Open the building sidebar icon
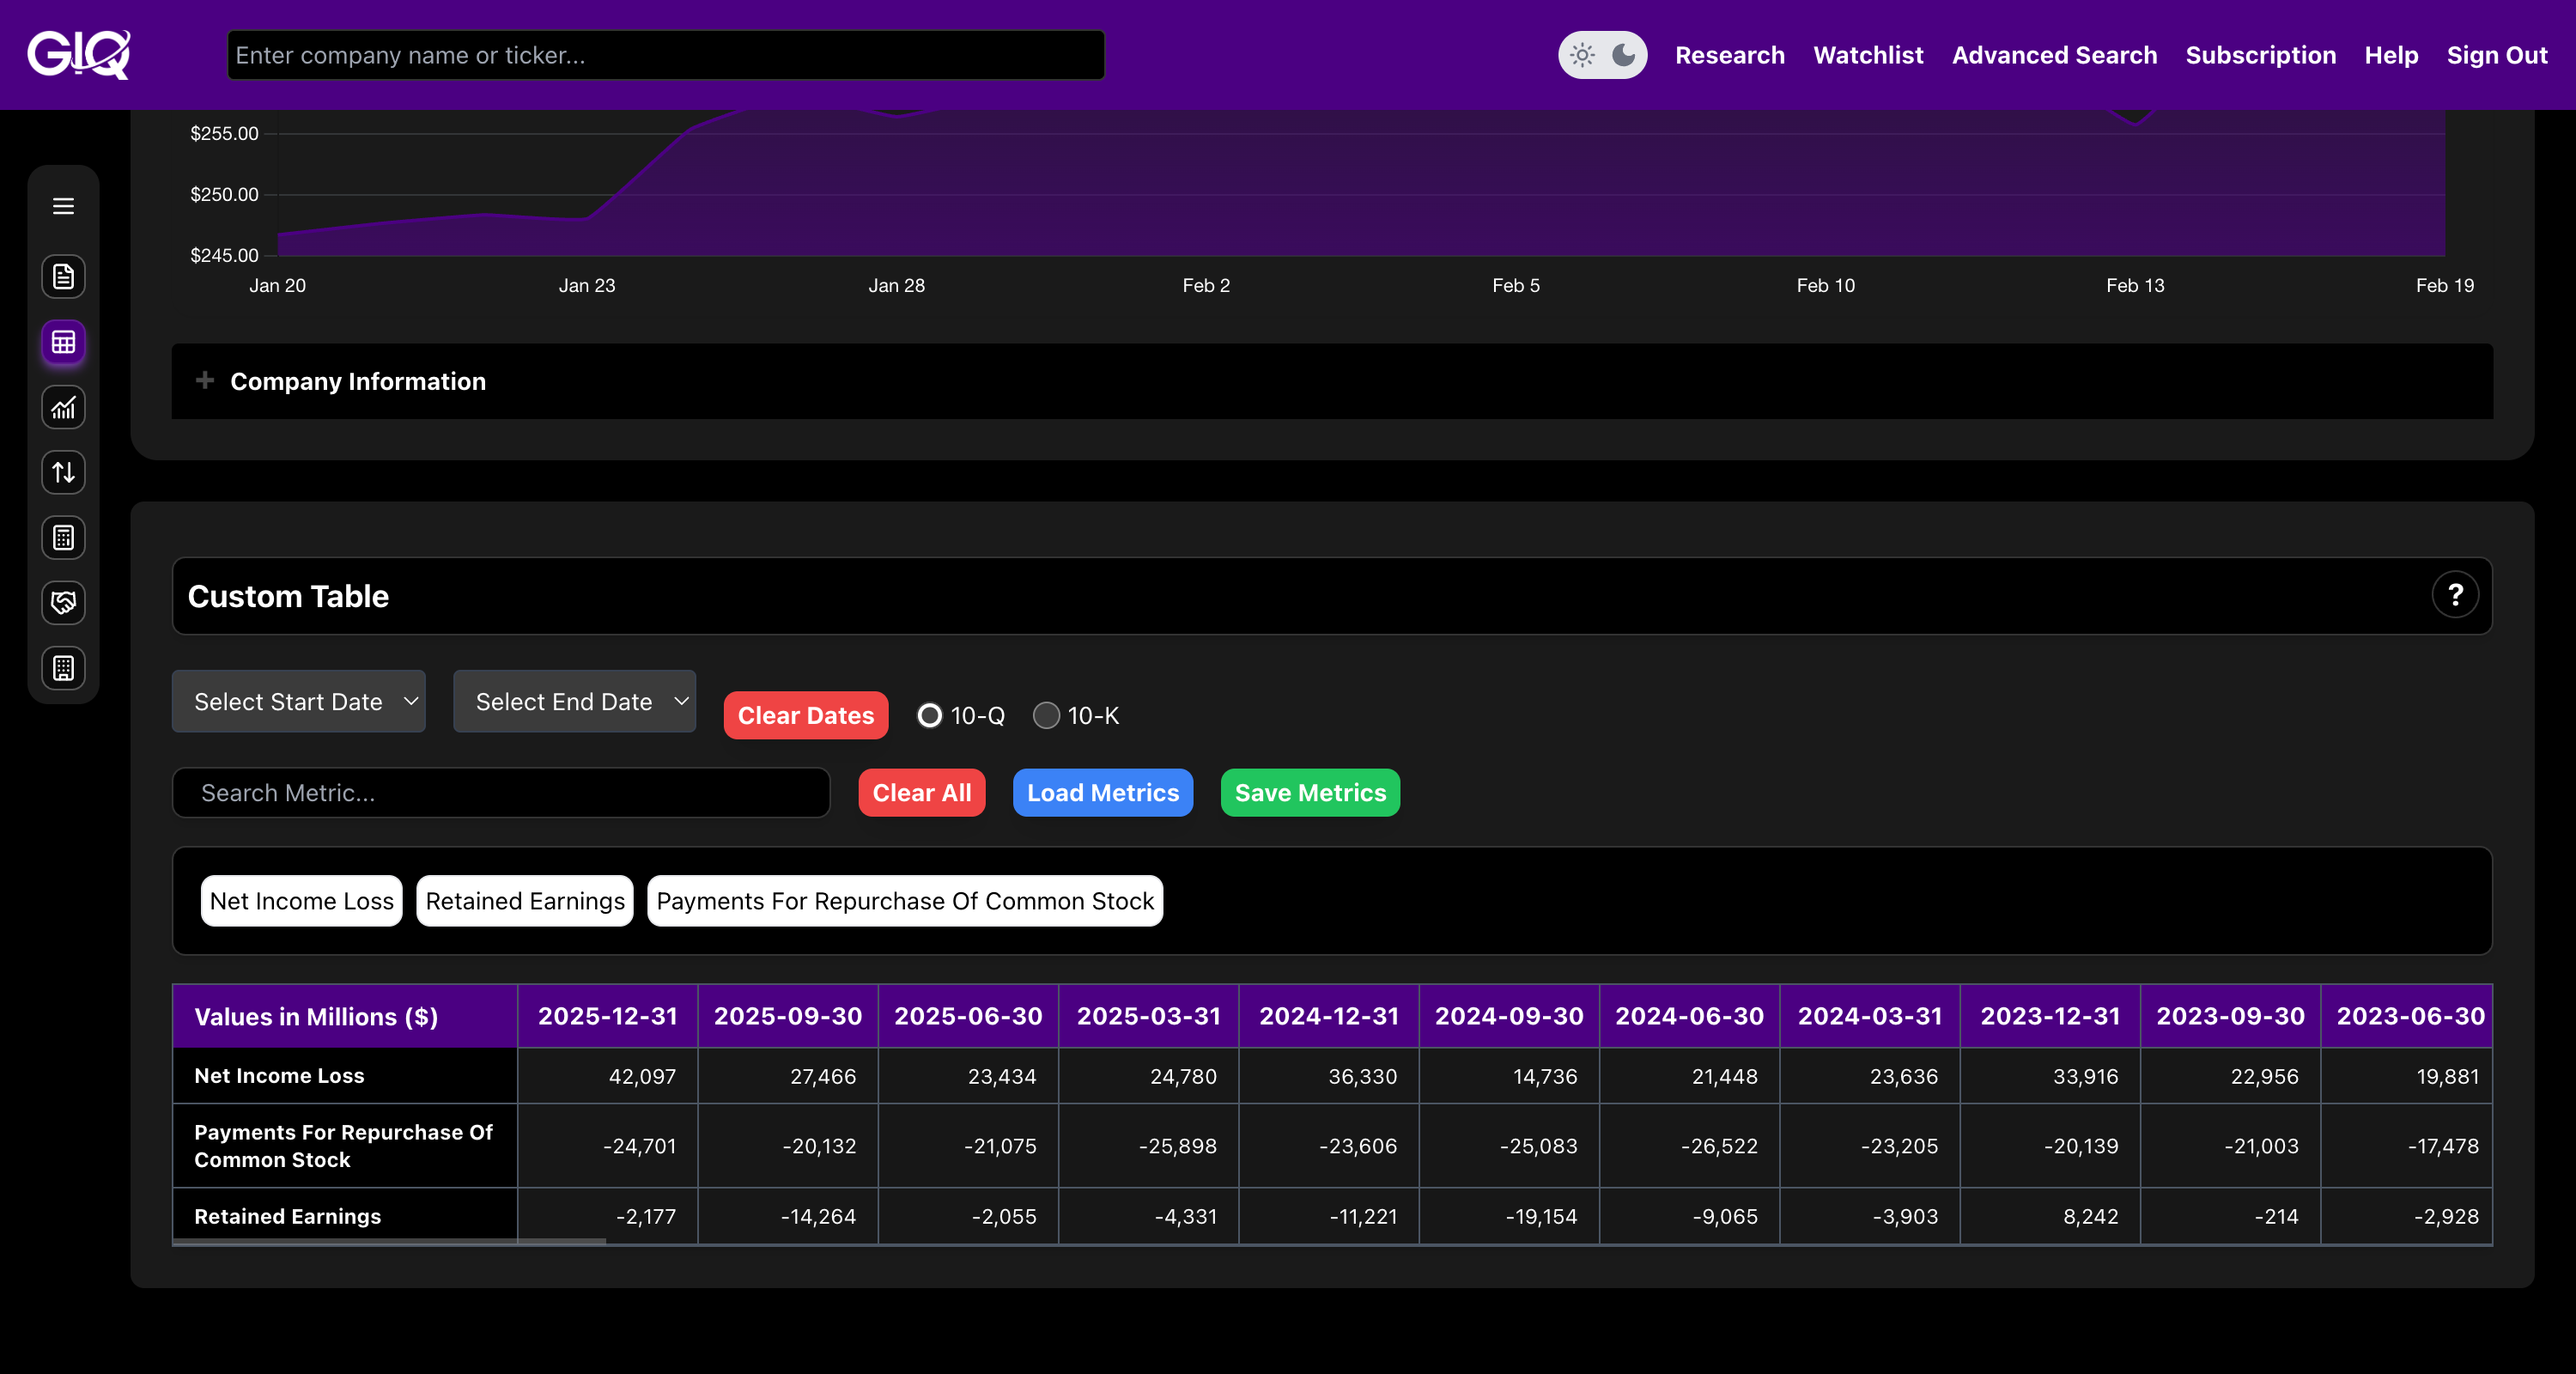 (63, 668)
